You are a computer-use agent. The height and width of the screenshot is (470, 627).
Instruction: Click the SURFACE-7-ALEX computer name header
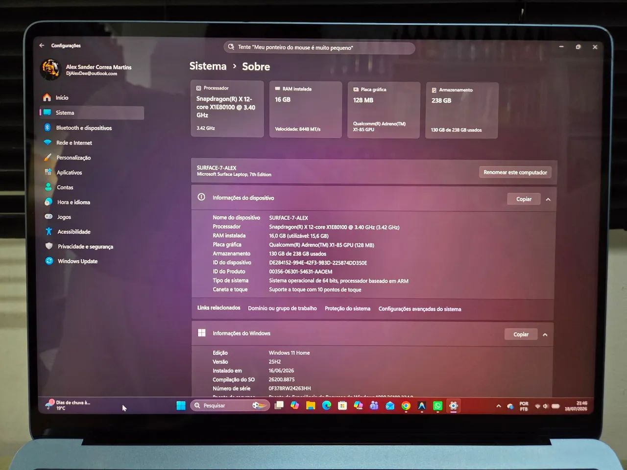pos(217,167)
